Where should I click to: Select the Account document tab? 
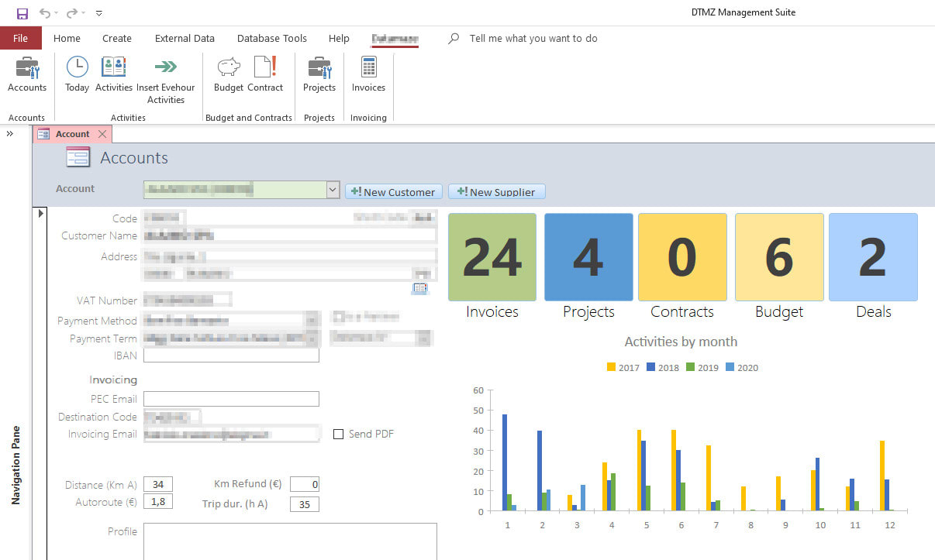click(x=72, y=134)
